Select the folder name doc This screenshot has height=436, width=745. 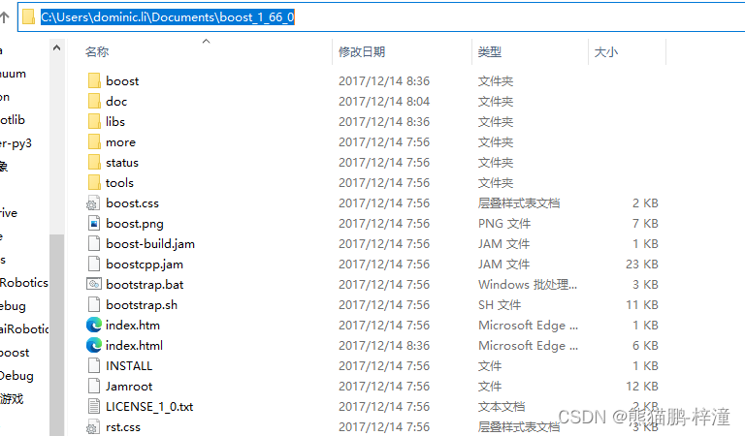pyautogui.click(x=116, y=102)
